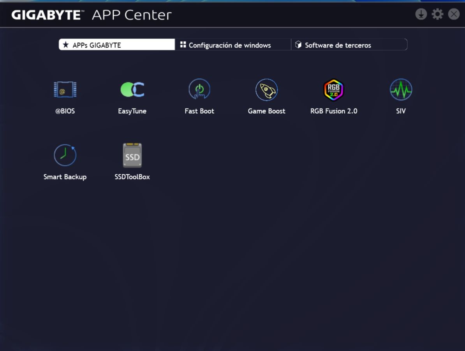465x351 pixels.
Task: Launch the SIV system monitor icon
Action: 401,90
